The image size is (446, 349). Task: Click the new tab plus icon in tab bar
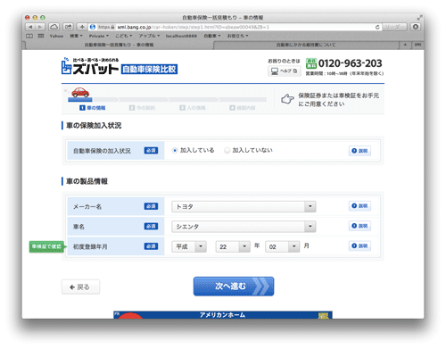[x=405, y=45]
